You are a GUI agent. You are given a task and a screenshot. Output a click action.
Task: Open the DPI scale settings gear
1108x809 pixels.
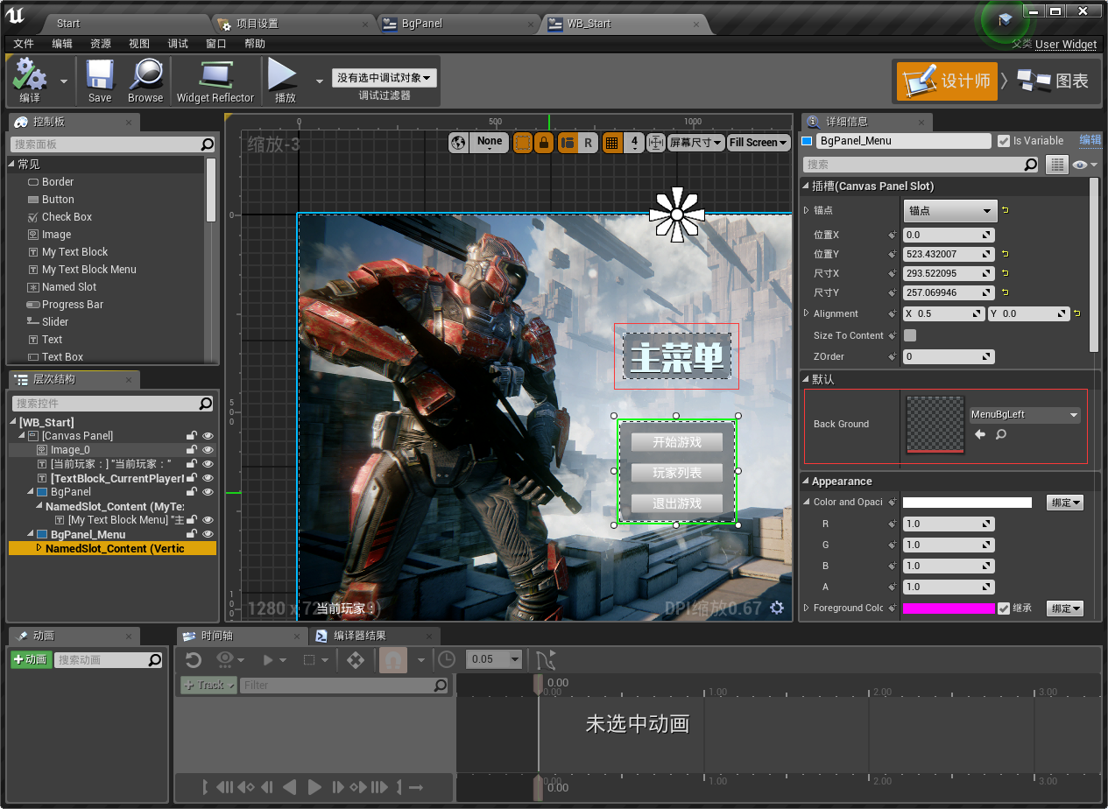point(776,608)
